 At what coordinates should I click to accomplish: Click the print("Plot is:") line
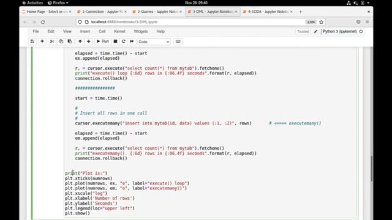tap(86, 173)
